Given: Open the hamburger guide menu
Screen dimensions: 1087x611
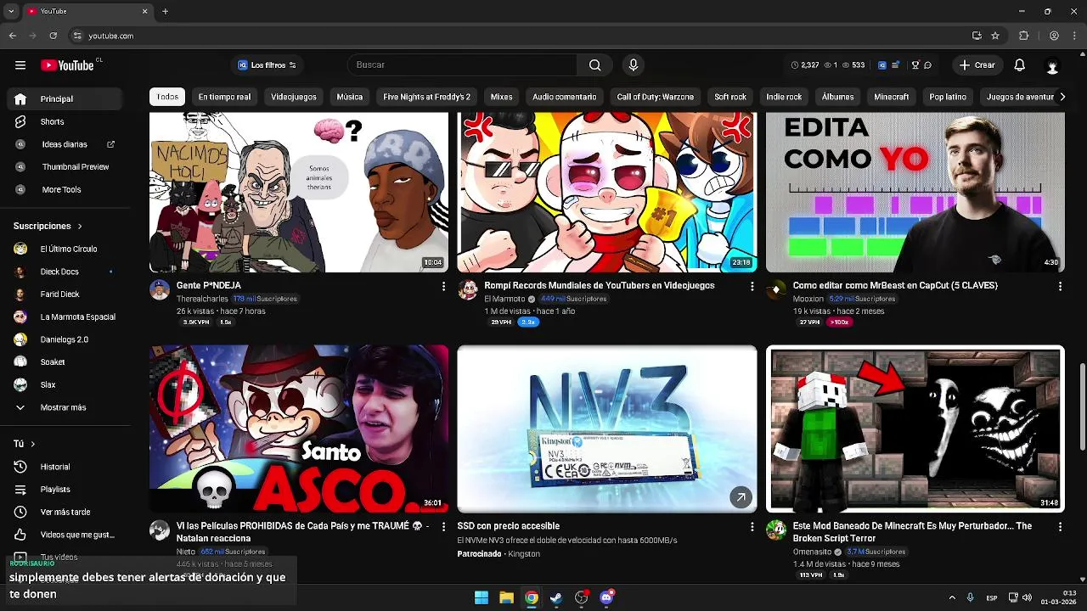Looking at the screenshot, I should click(20, 65).
